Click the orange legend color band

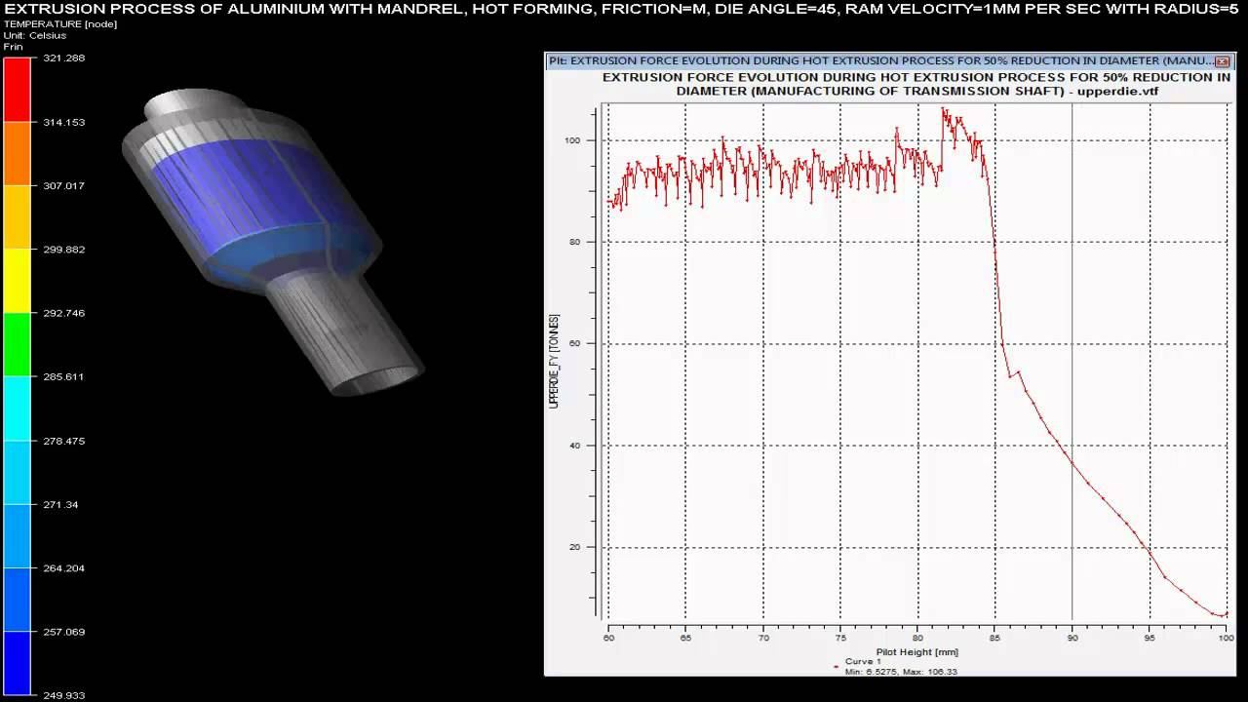tap(17, 153)
